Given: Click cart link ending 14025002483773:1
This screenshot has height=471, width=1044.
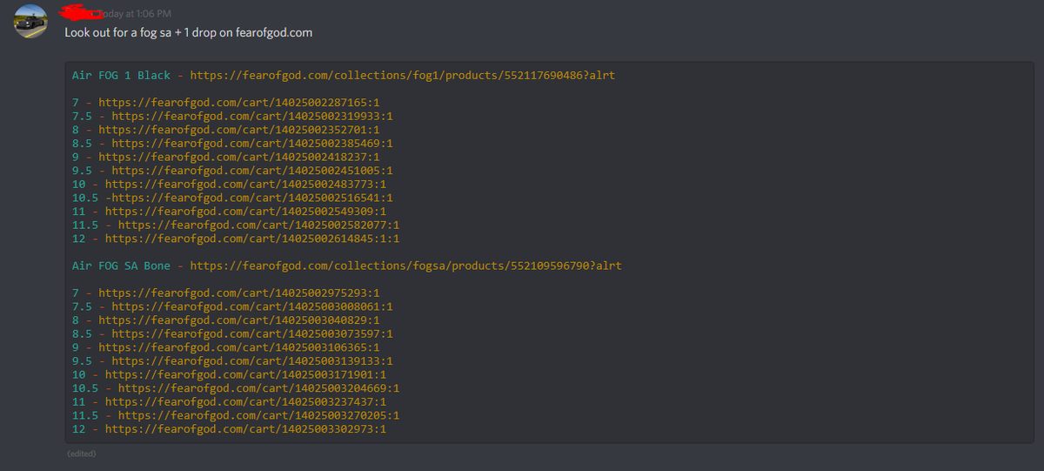Looking at the screenshot, I should (246, 185).
